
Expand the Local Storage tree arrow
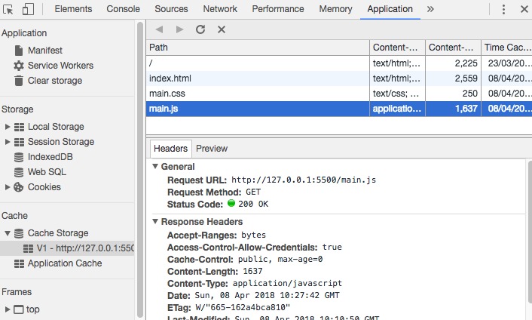coord(7,127)
